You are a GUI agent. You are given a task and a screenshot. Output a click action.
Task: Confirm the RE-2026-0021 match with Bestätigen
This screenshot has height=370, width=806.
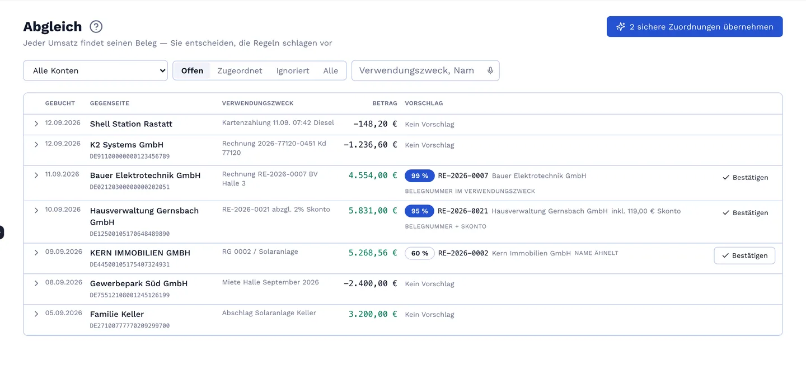click(x=745, y=213)
